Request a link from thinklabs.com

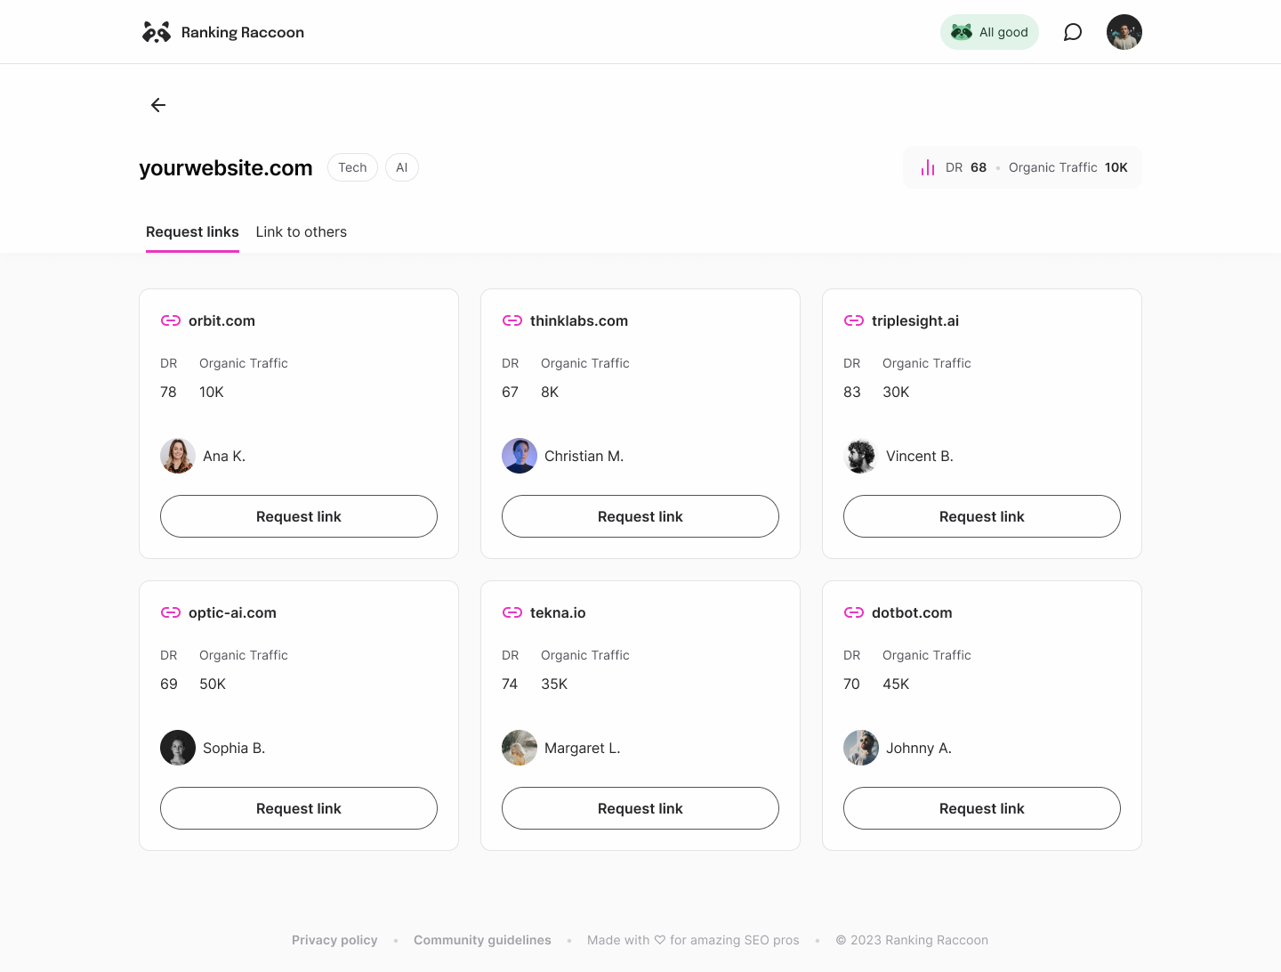640,516
